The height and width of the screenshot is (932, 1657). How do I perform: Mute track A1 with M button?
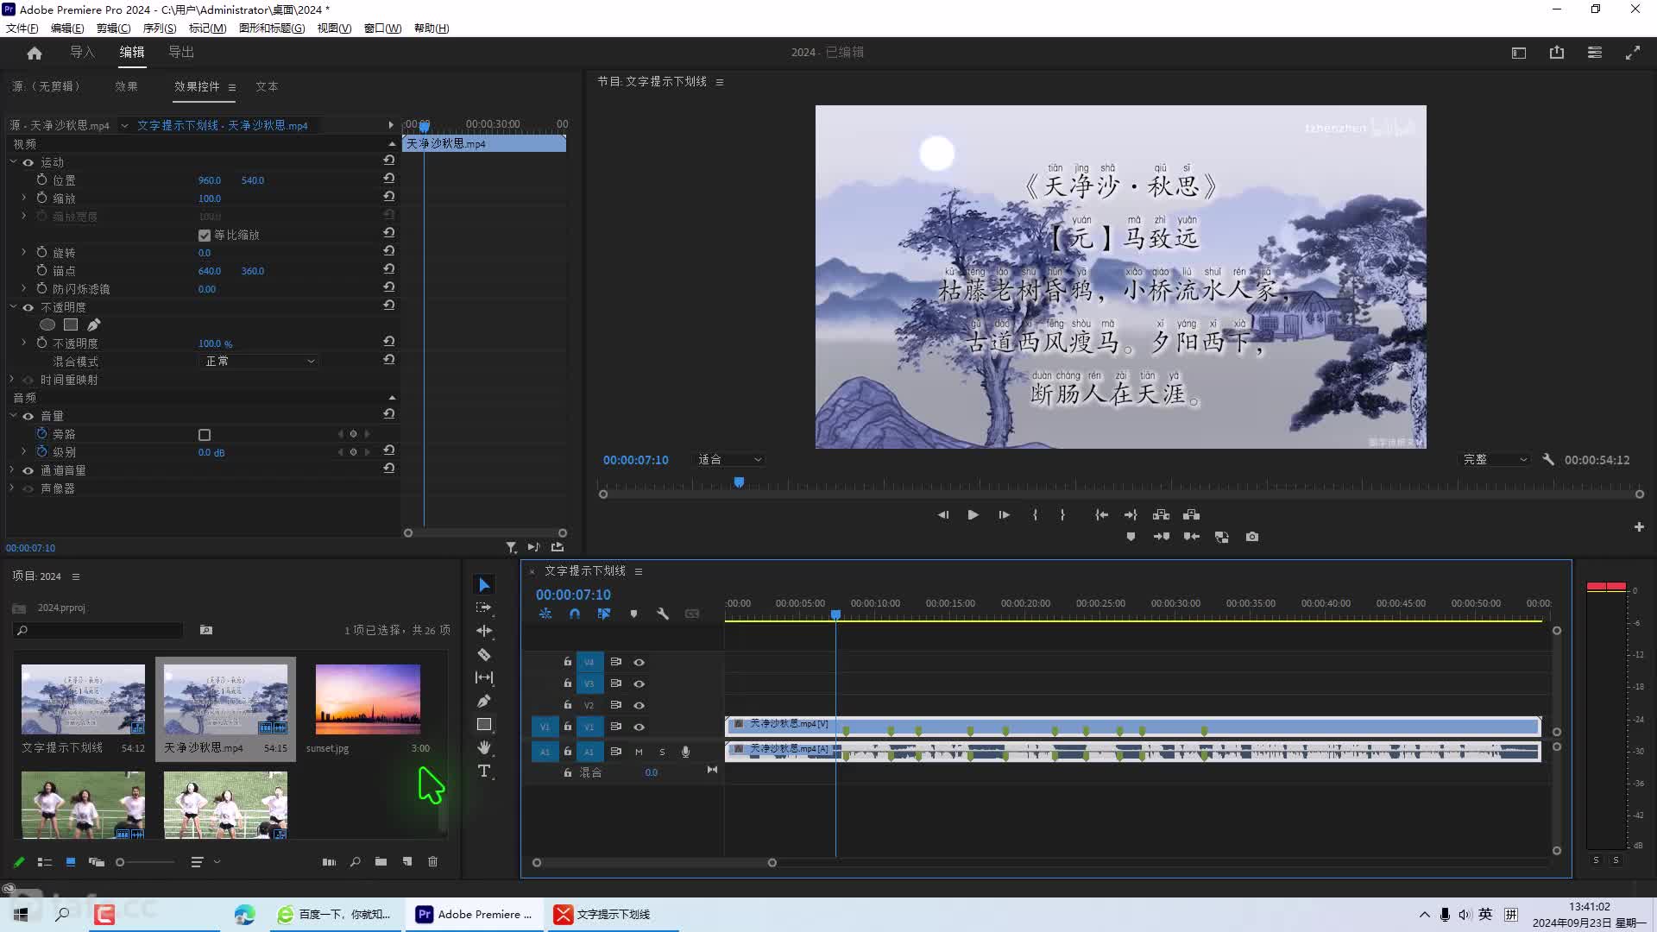point(639,753)
